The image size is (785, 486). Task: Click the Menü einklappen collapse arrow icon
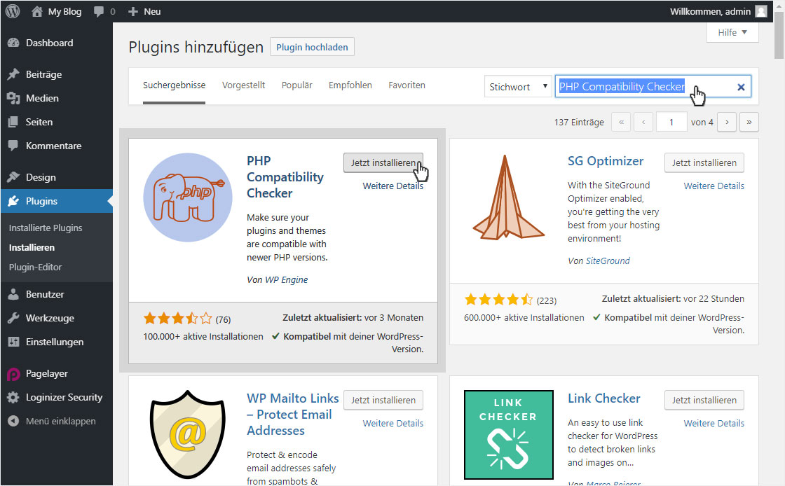point(13,422)
